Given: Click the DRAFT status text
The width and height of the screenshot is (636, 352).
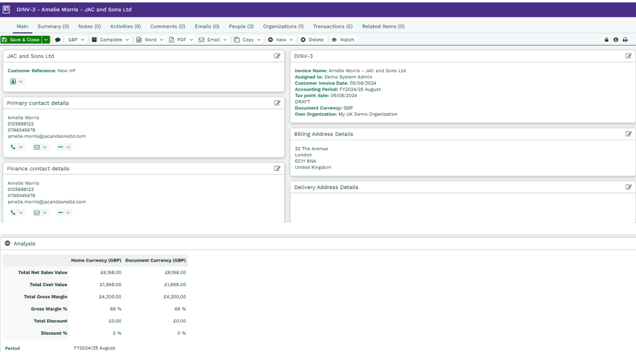Looking at the screenshot, I should 303,102.
